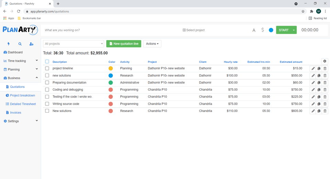Edit the 'Coding and debugging' row
This screenshot has width=330, height=179.
313,90
